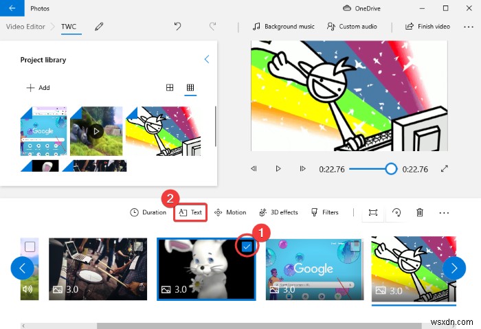This screenshot has width=481, height=329.
Task: Tick the checkbox on the Google clip
Action: pyautogui.click(x=355, y=246)
